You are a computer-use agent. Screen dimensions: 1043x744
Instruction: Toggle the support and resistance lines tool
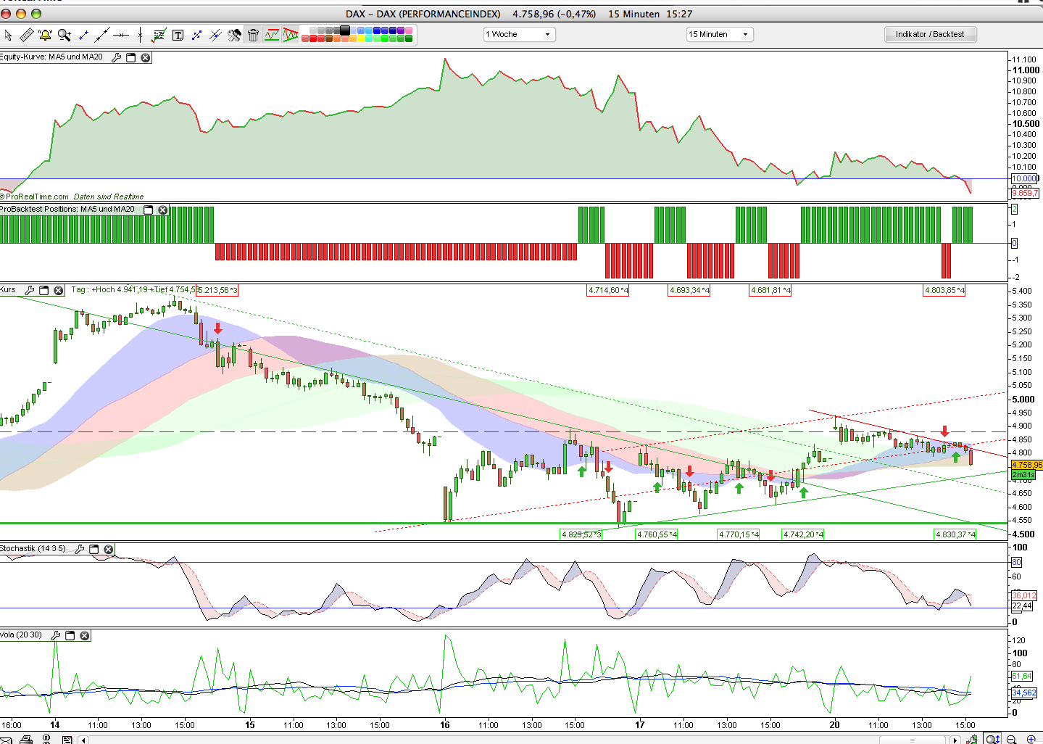[272, 35]
